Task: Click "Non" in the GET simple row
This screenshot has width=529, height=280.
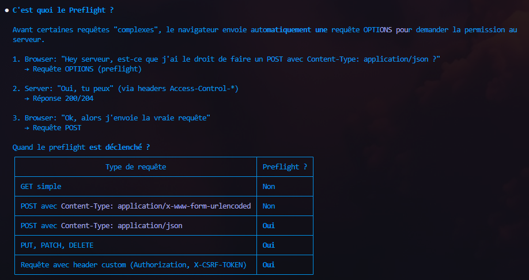Action: pyautogui.click(x=269, y=187)
